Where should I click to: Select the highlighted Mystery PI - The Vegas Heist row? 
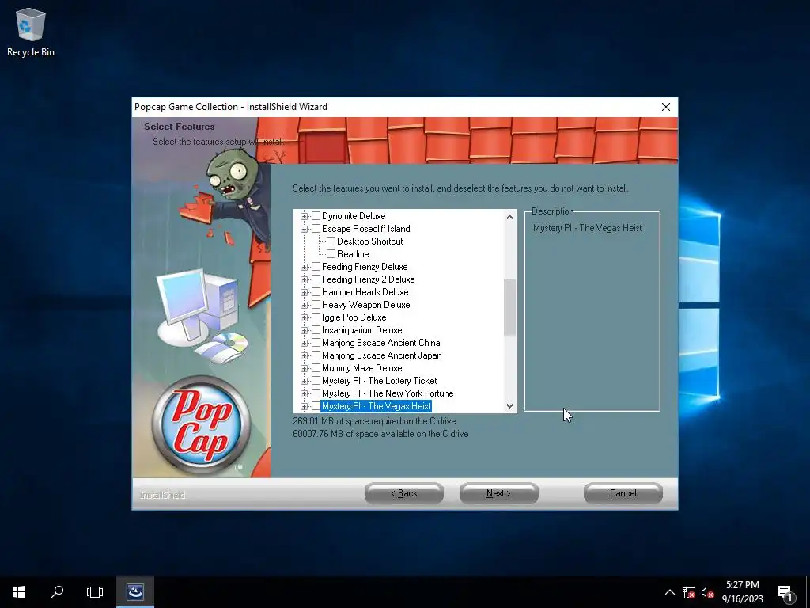click(x=376, y=406)
